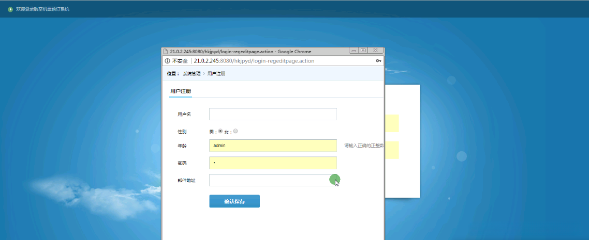Focus the 邮件地址 input box
589x240 pixels.
coord(273,180)
